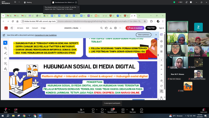The image size is (209, 118).
Task: Open the AI assistant panel icon at right rail top
Action: click(161, 34)
